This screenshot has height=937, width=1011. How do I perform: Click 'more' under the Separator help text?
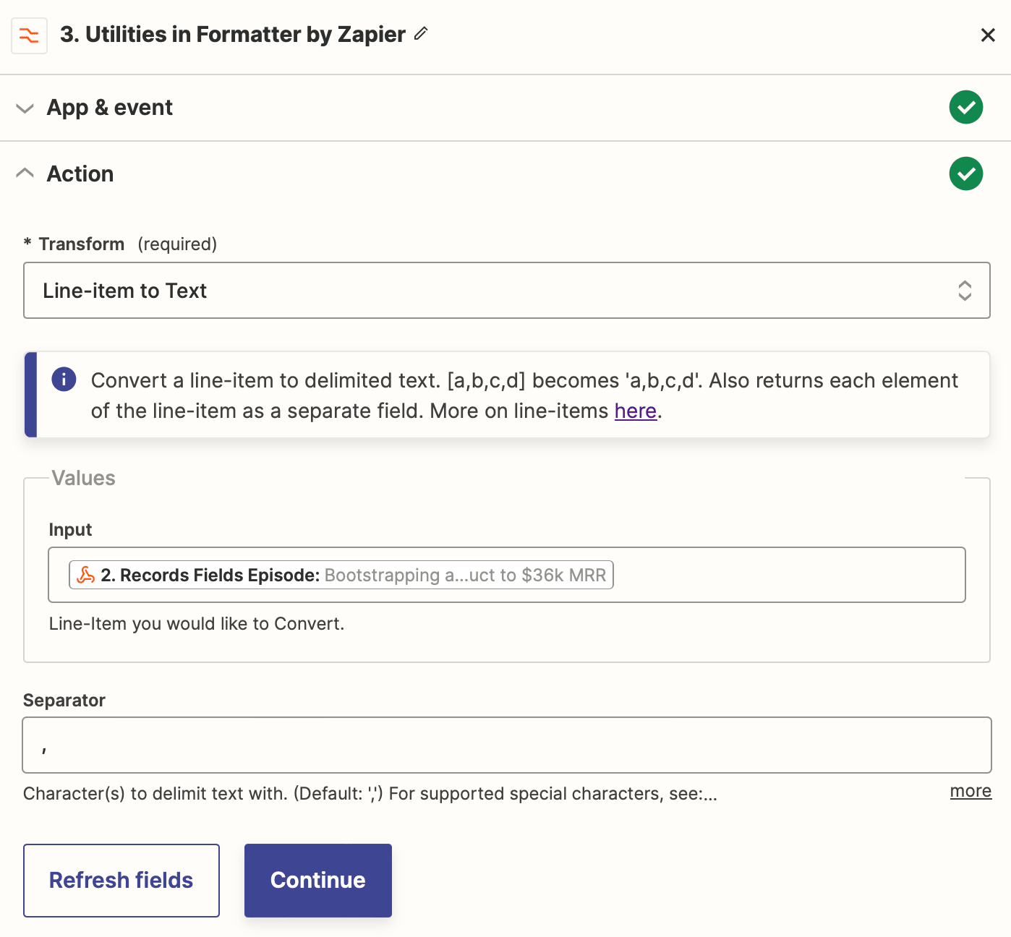point(971,792)
